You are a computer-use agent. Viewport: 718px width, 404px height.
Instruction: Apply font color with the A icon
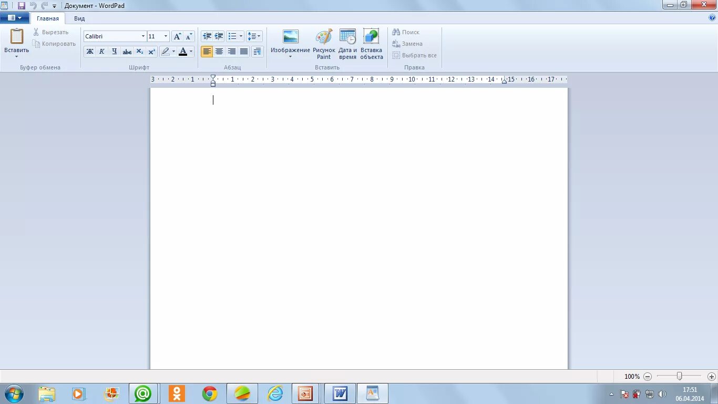pos(183,51)
